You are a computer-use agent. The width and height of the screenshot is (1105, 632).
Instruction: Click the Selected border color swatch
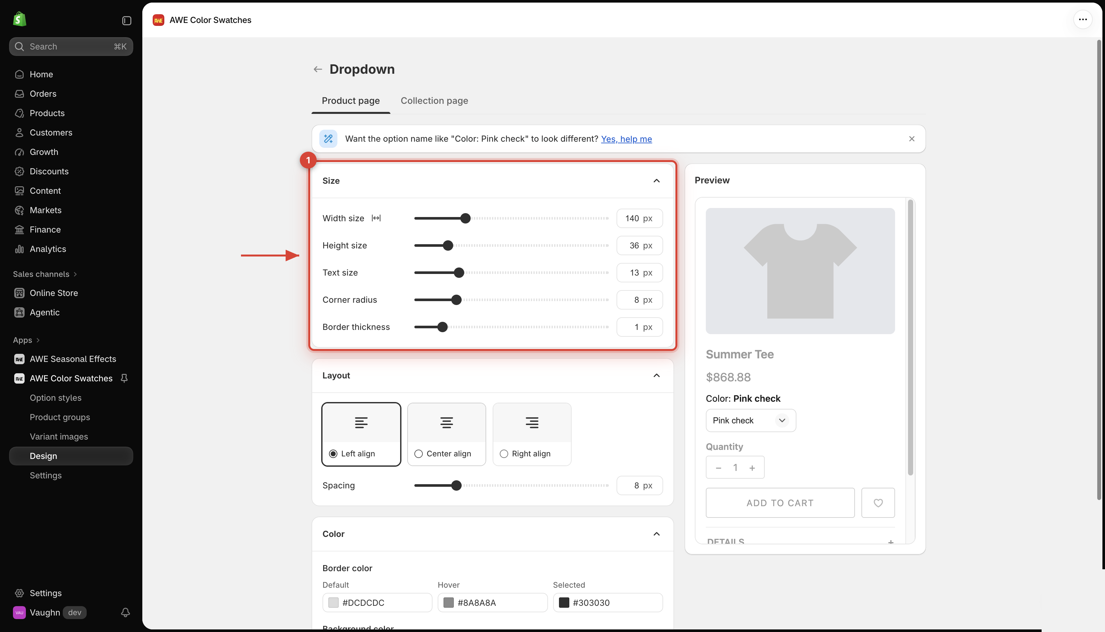[x=564, y=603]
